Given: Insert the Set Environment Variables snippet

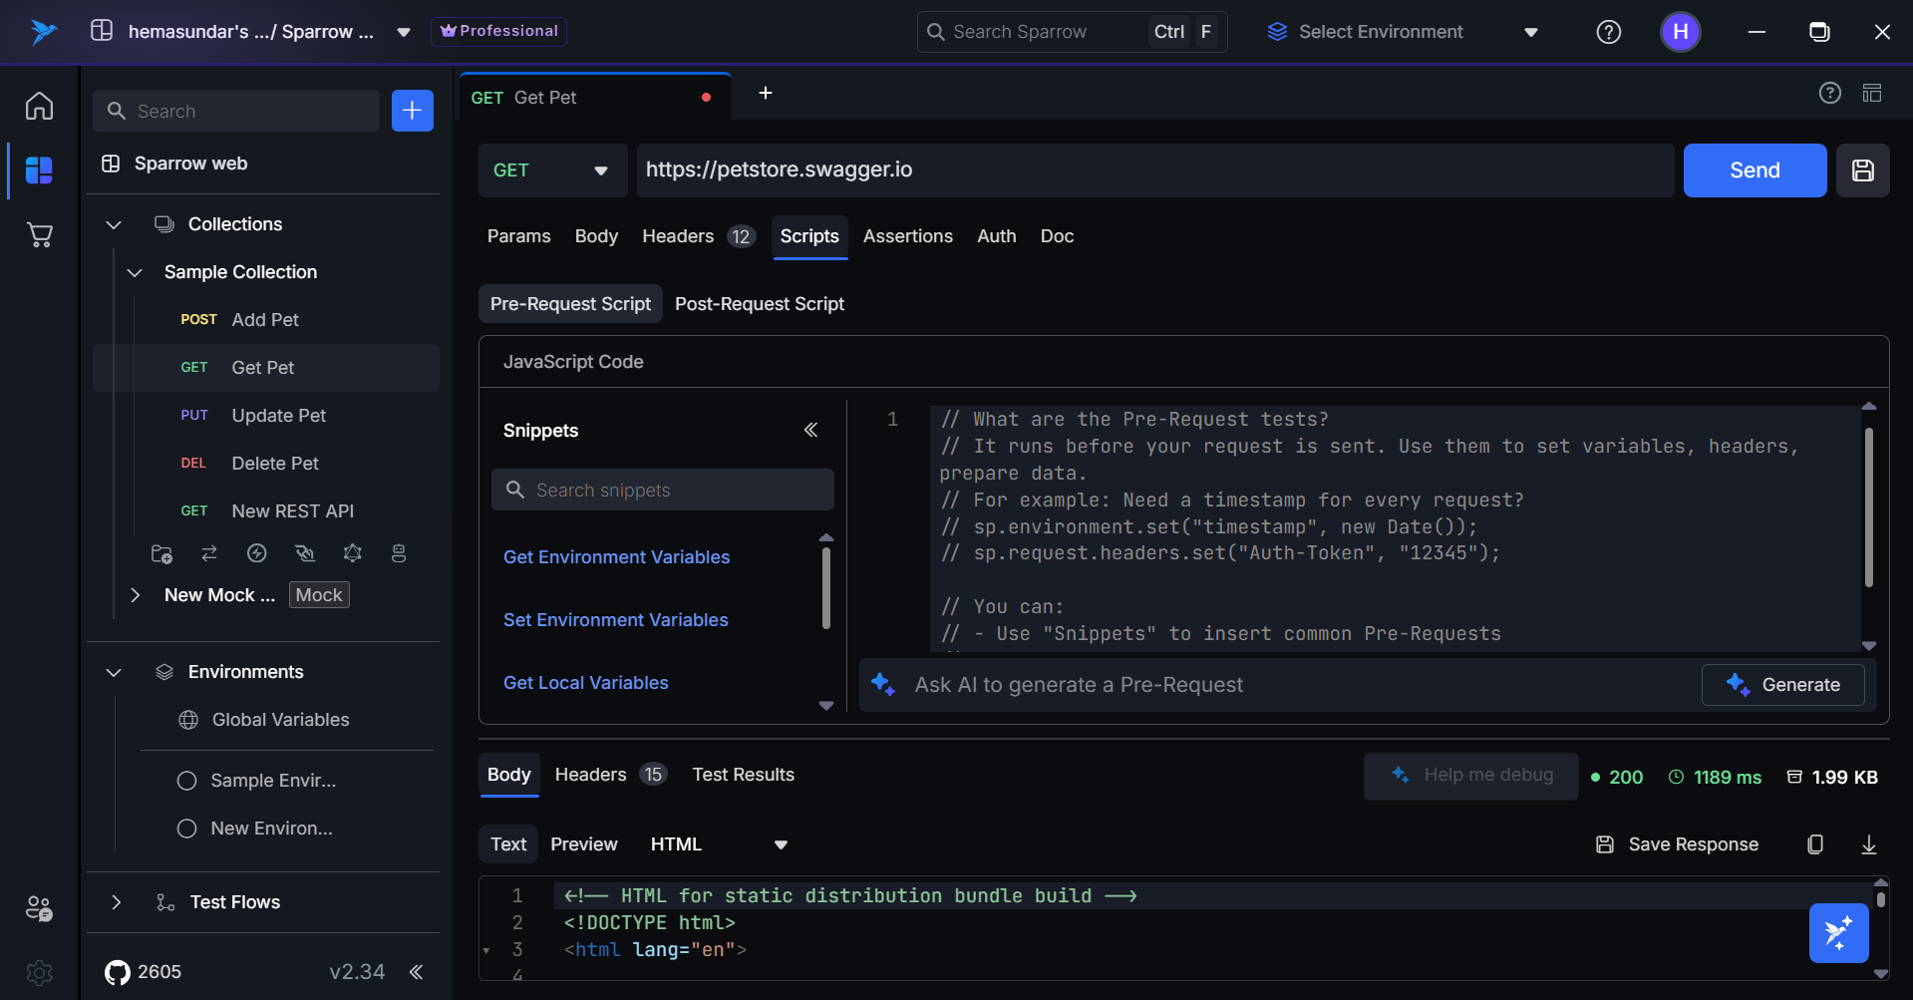Looking at the screenshot, I should pyautogui.click(x=615, y=620).
